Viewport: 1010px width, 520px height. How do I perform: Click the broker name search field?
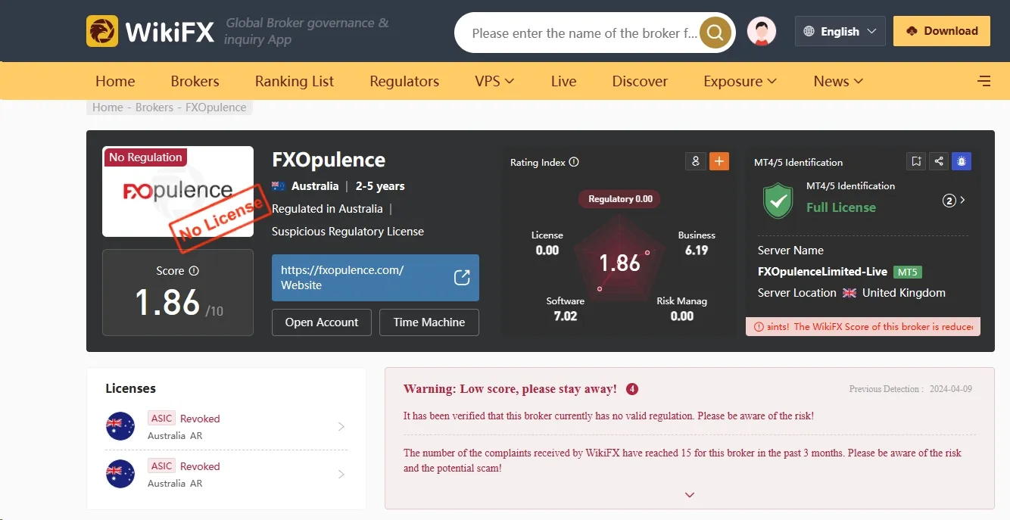tap(584, 33)
